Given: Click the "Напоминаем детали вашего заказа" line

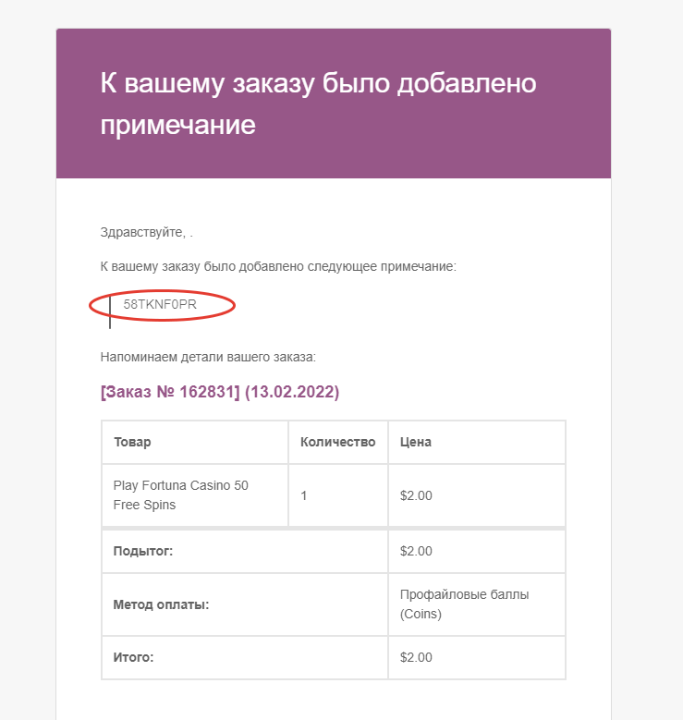Looking at the screenshot, I should point(208,356).
